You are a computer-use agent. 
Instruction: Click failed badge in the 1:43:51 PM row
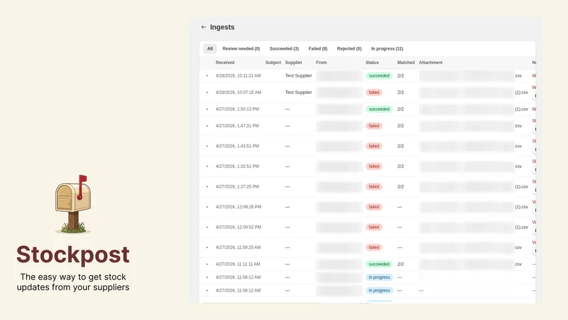tap(374, 146)
